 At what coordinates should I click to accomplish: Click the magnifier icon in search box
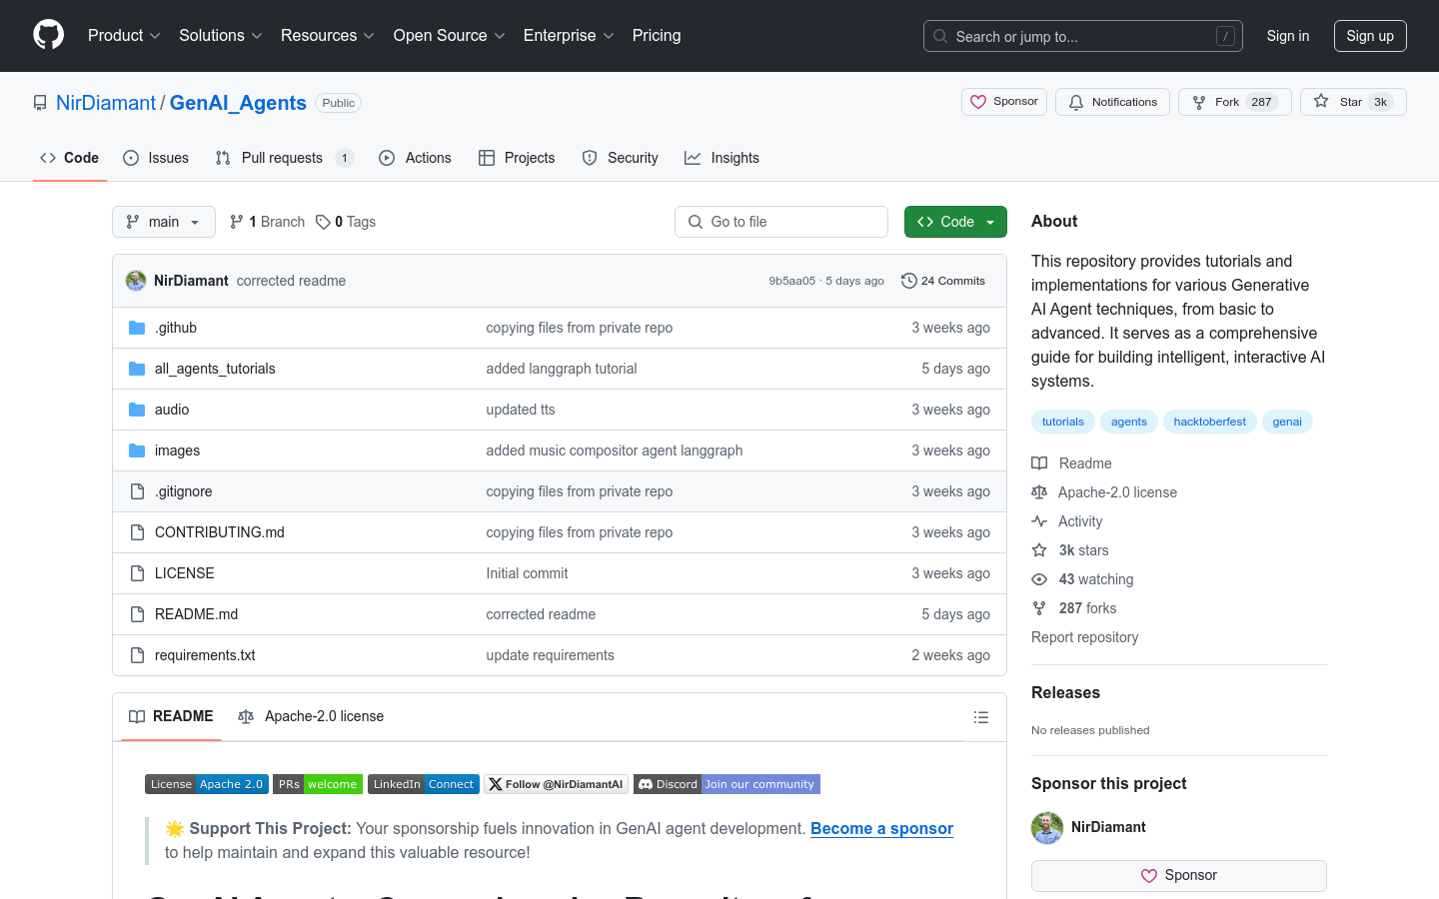(x=940, y=36)
